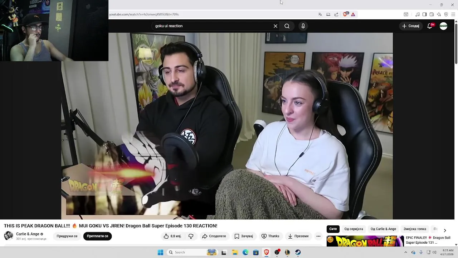
Task: Open Brave Leo AI sparkle icon
Action: coord(439,14)
